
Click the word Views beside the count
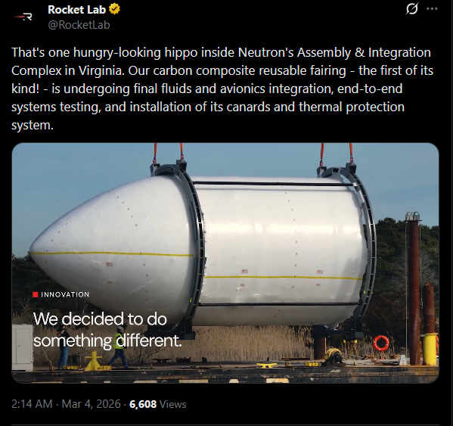click(x=172, y=404)
